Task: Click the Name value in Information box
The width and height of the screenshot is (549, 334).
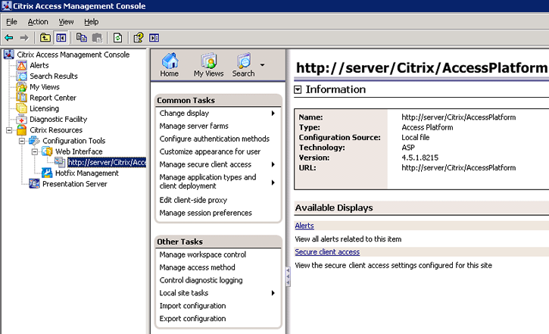Action: [458, 117]
